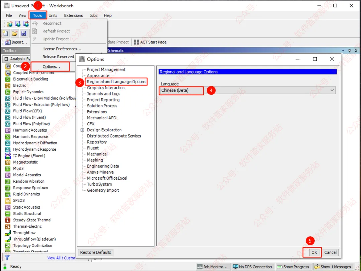Open the Jobs menu
The image size is (361, 271).
click(x=93, y=15)
